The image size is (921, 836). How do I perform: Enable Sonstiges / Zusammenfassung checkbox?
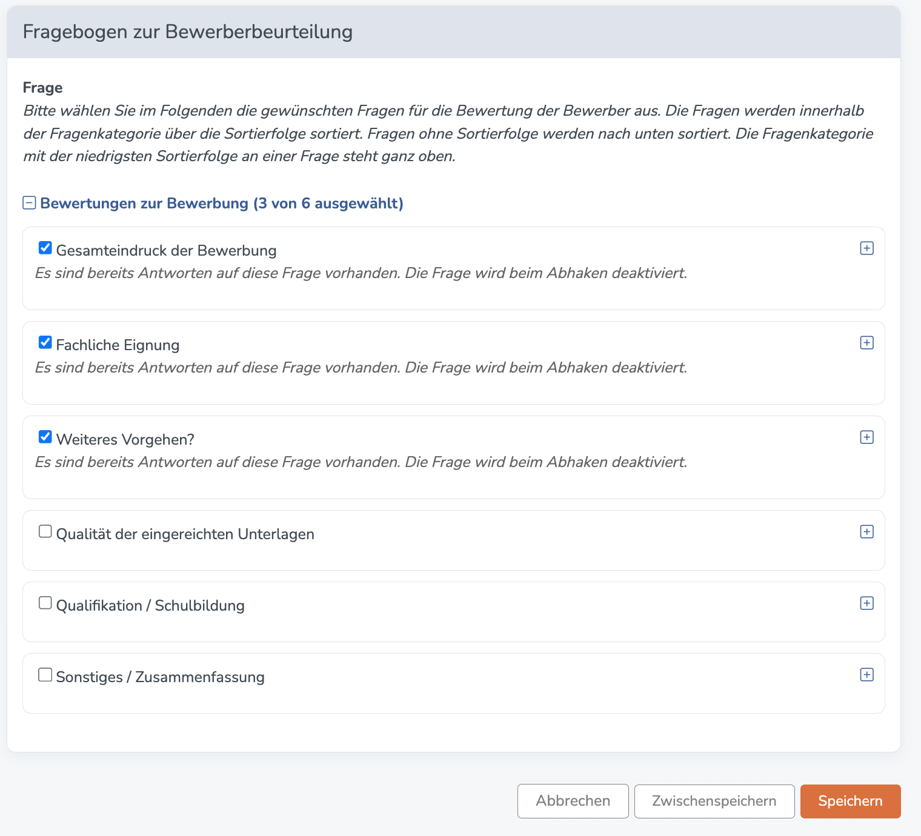click(x=45, y=674)
